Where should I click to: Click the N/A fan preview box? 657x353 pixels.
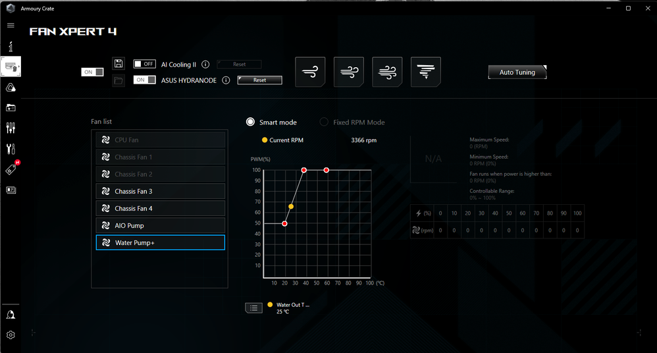click(433, 159)
